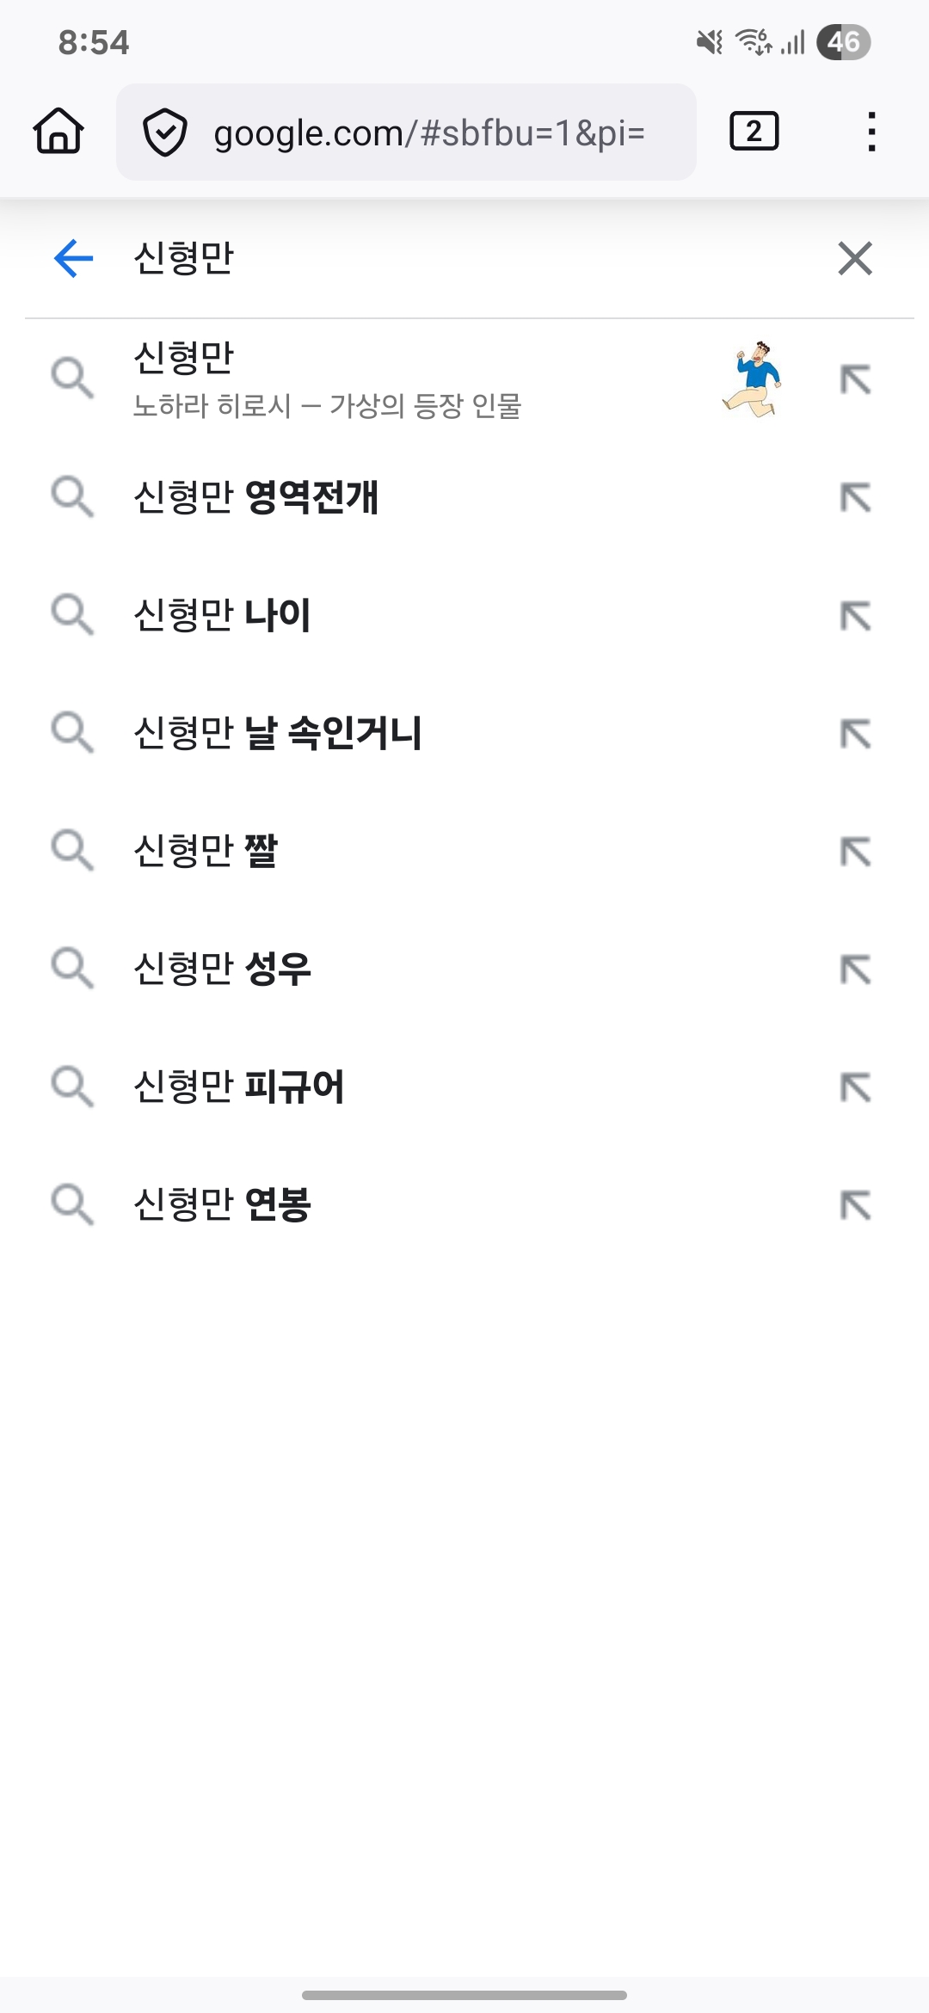Insert 신형만 짤 suggestion using its arrow
This screenshot has width=929, height=2013.
[x=855, y=852]
